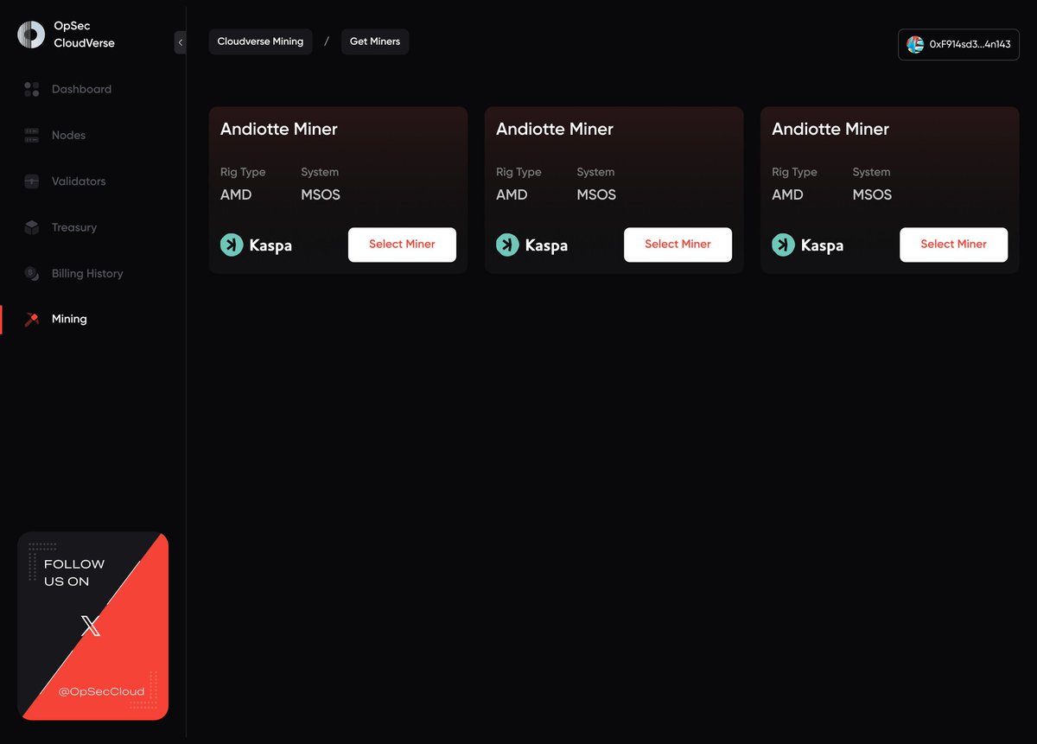The height and width of the screenshot is (744, 1037).
Task: Open the Cloudverse Mining breadcrumb
Action: point(260,41)
